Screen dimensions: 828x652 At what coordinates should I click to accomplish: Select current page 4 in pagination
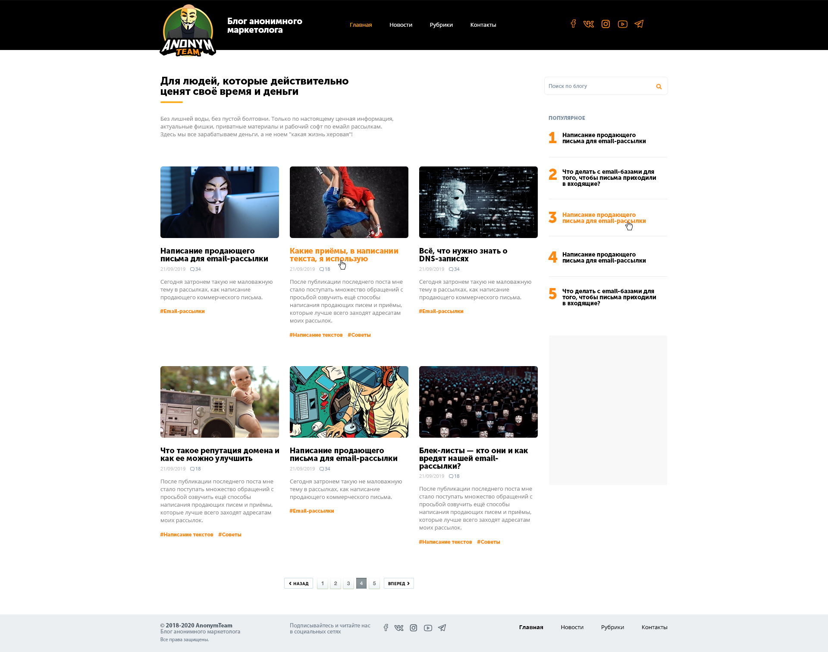tap(361, 583)
